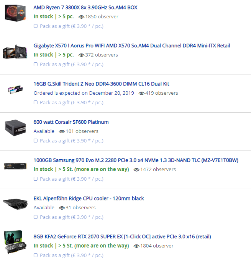Enable gift packing for the AMD Ryzen 7 3800X
This screenshot has width=251, height=262.
click(x=36, y=26)
